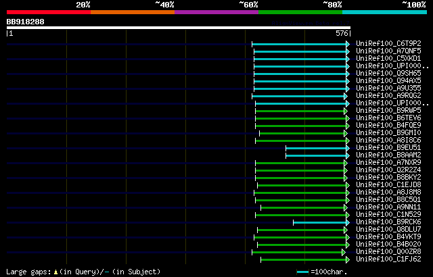The height and width of the screenshot is (277, 433).
Task: Select the UniRef100_B6TEV6 label
Action: [388, 118]
